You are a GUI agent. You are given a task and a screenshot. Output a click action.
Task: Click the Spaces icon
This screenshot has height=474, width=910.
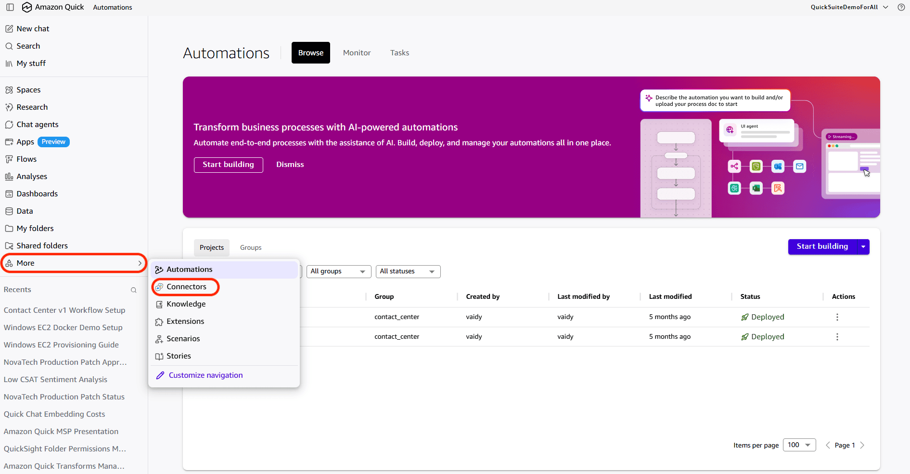[9, 90]
